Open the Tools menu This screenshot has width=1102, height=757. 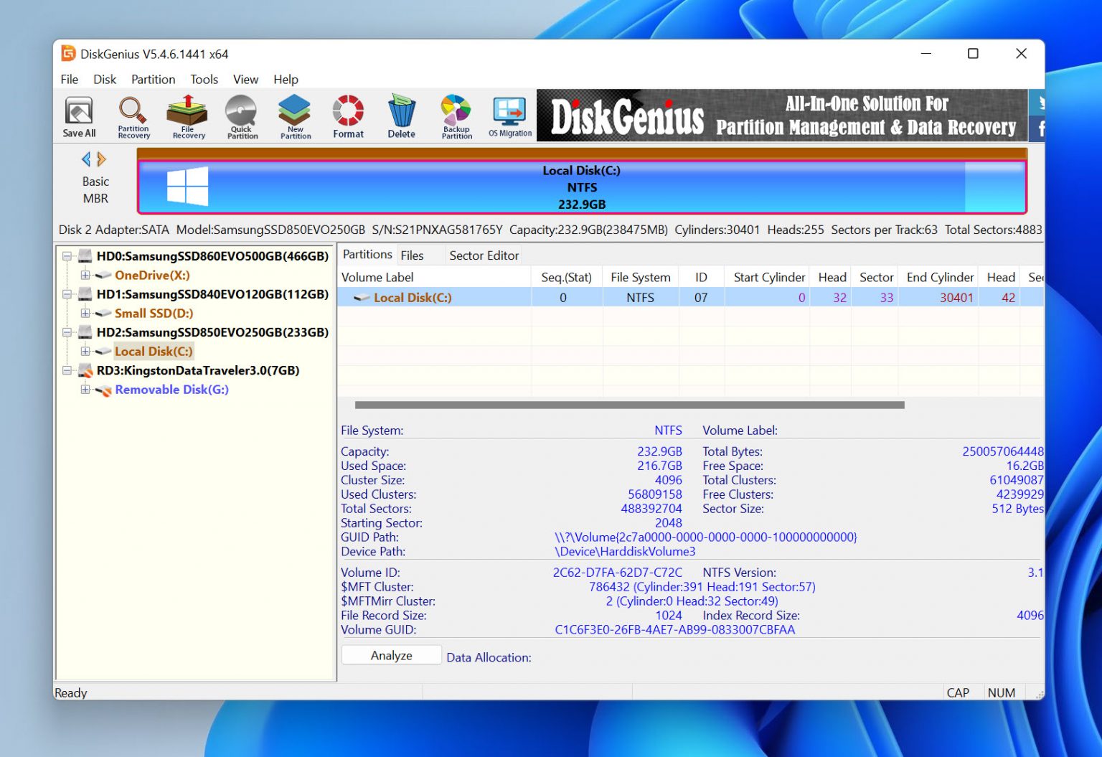tap(204, 79)
